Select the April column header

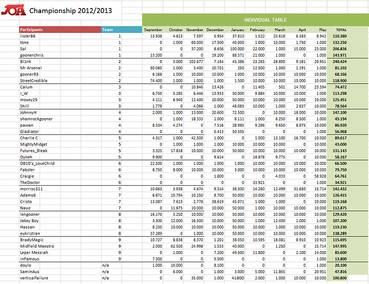pos(302,30)
